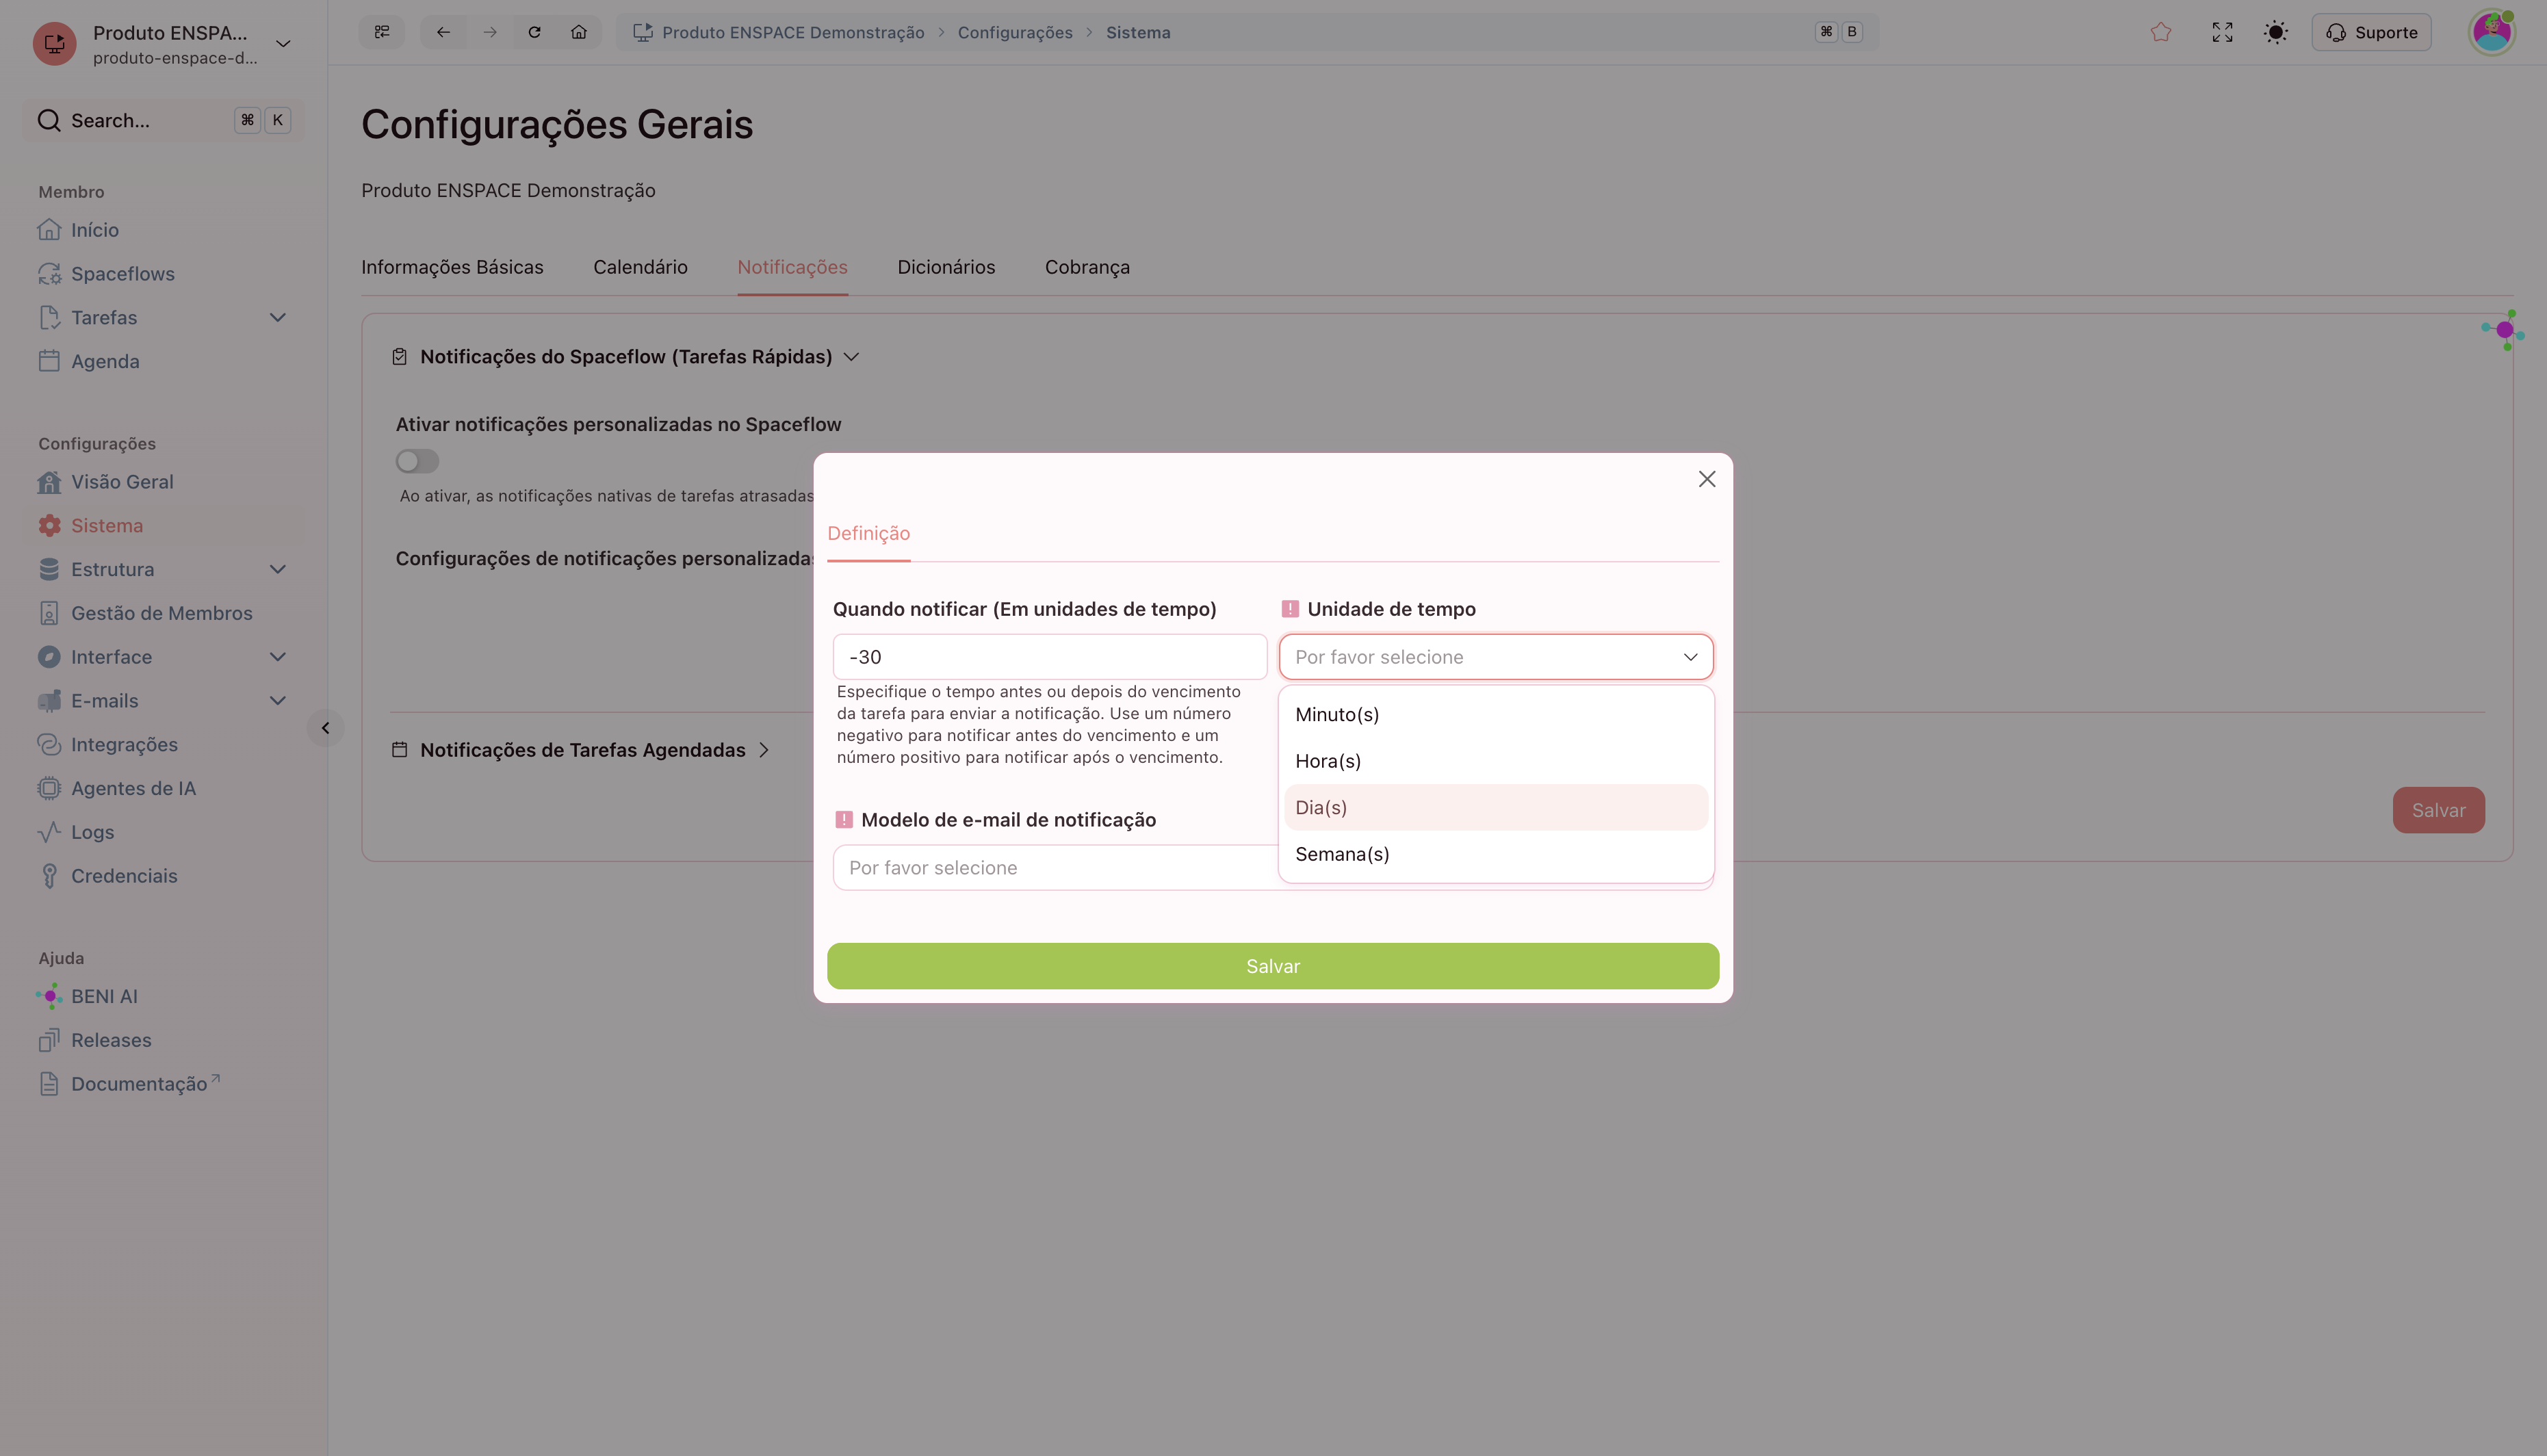Open the user avatar menu
This screenshot has height=1456, width=2547.
click(2491, 32)
